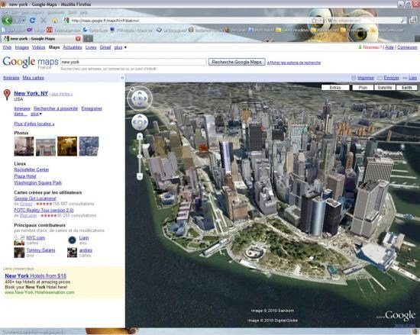The width and height of the screenshot is (420, 335).
Task: Zoom in with the top zoom button
Action: [140, 137]
